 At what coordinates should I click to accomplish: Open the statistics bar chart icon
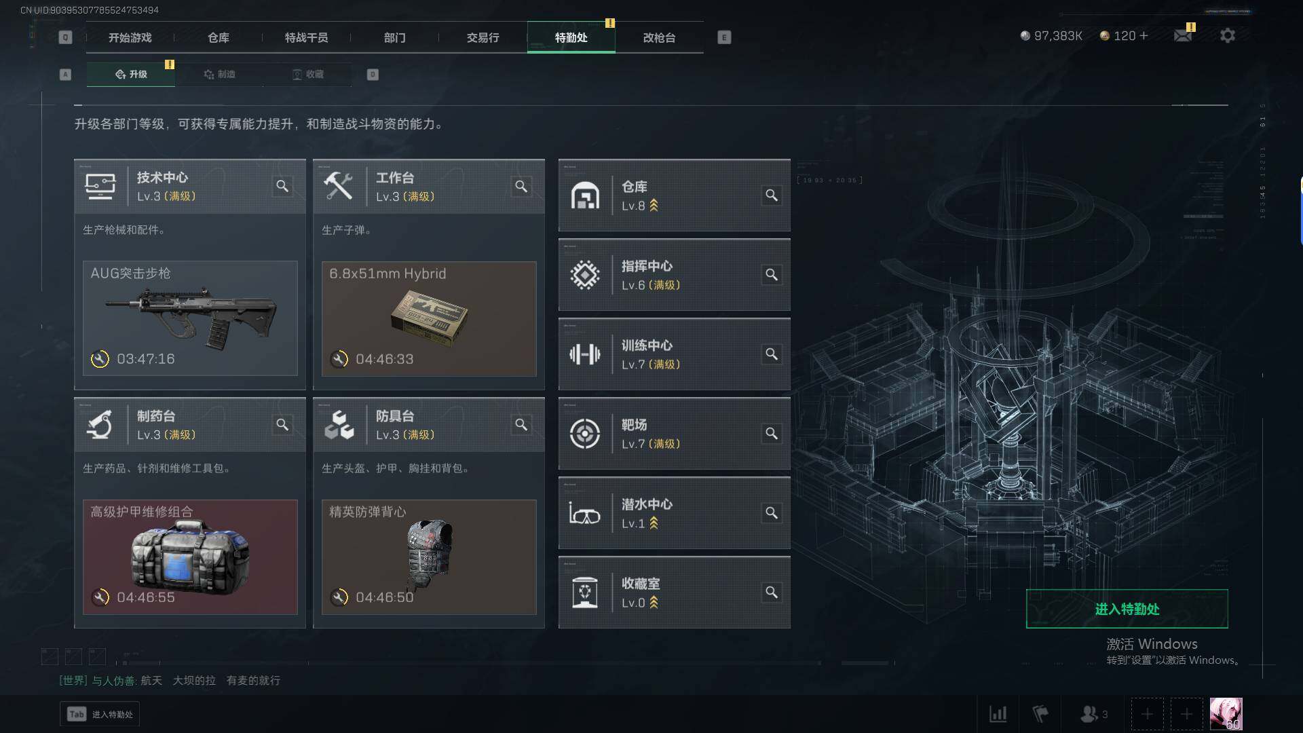coord(998,714)
